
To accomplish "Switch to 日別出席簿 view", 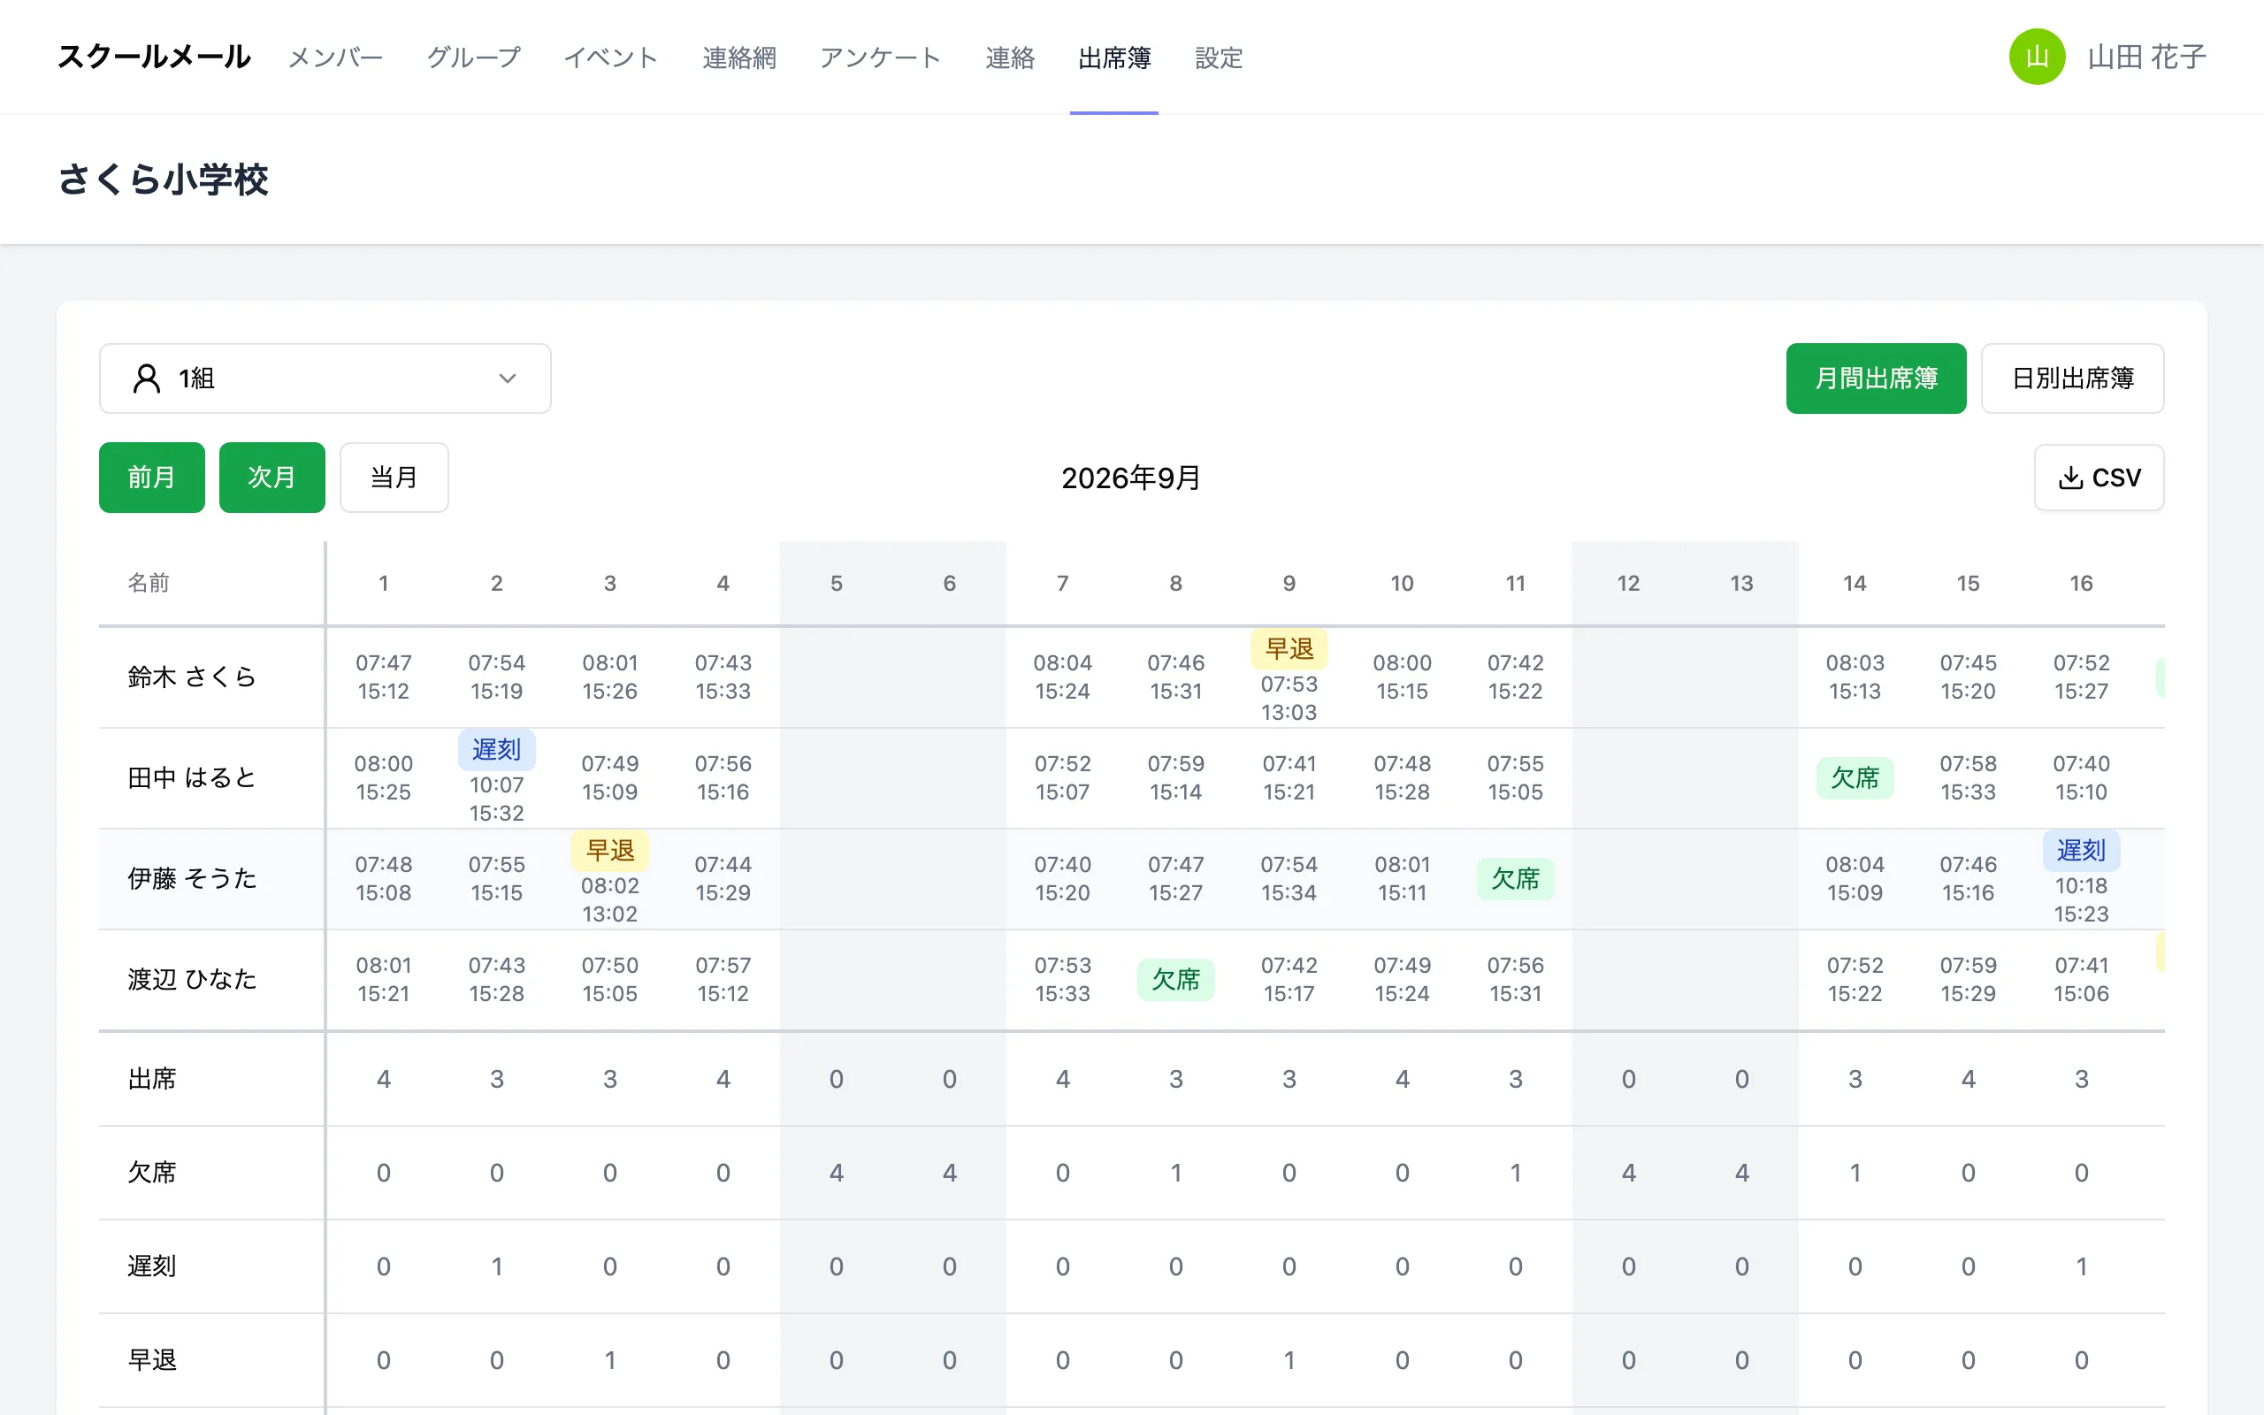I will 2072,379.
